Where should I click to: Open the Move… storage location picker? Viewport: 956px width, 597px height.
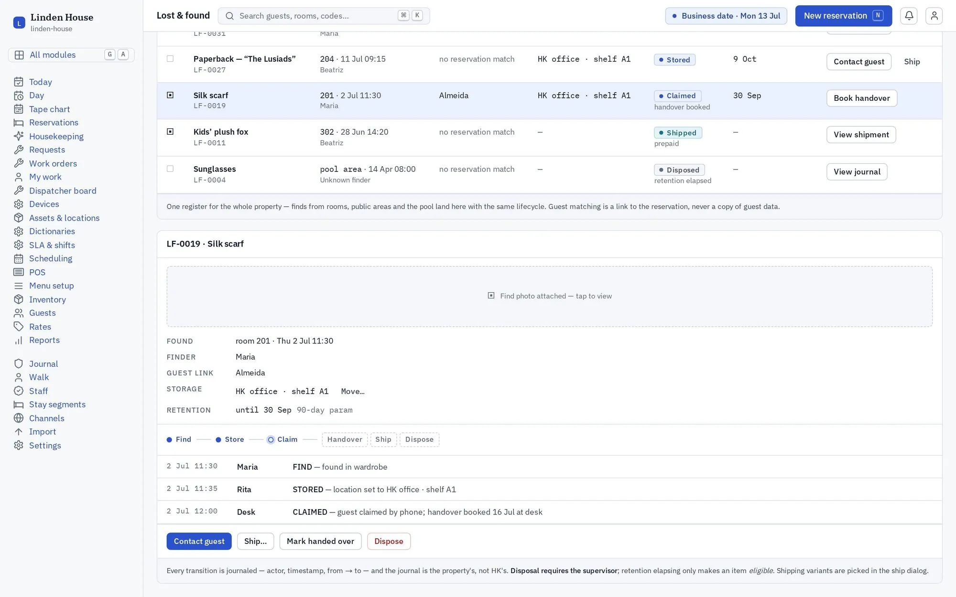[353, 391]
